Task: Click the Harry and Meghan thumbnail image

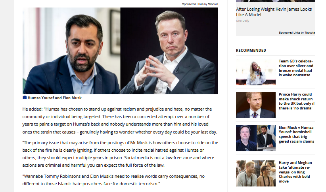Action: [256, 173]
